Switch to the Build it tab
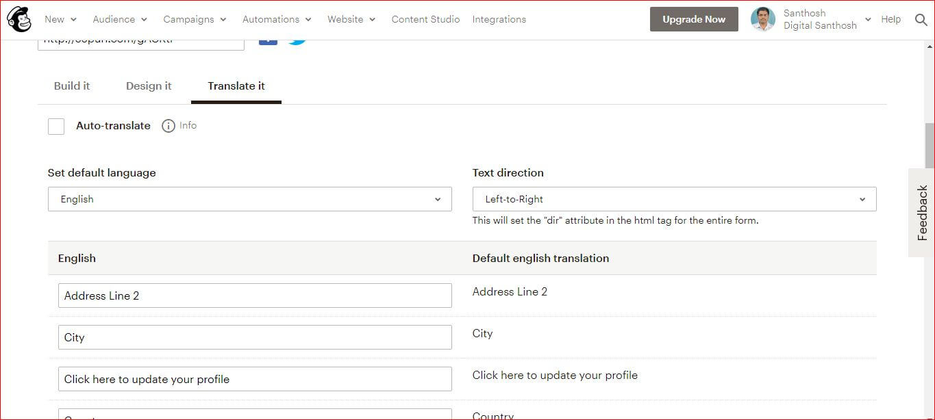Screen dimensions: 935x420 72,86
